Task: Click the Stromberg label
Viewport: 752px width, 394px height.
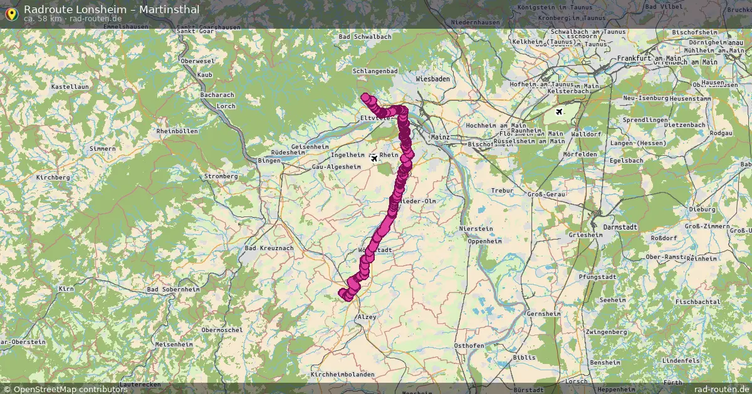Action: [220, 176]
